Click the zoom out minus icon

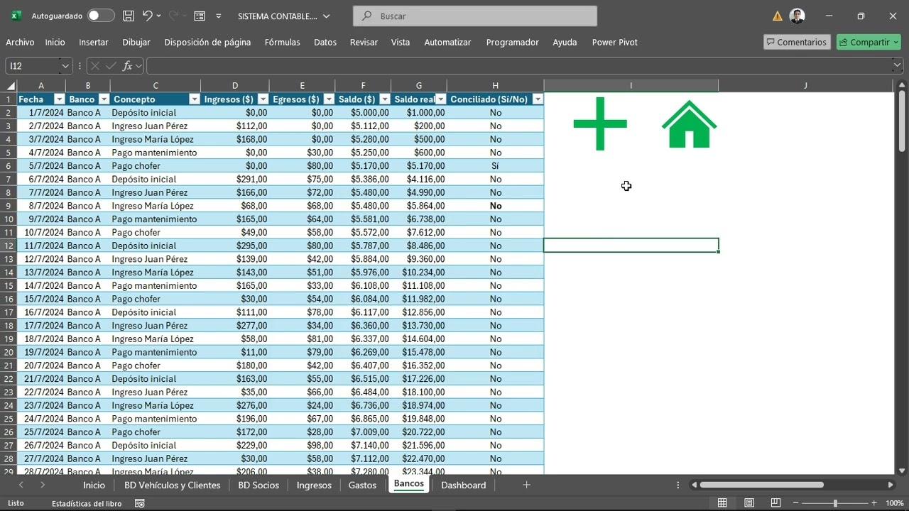pos(797,503)
